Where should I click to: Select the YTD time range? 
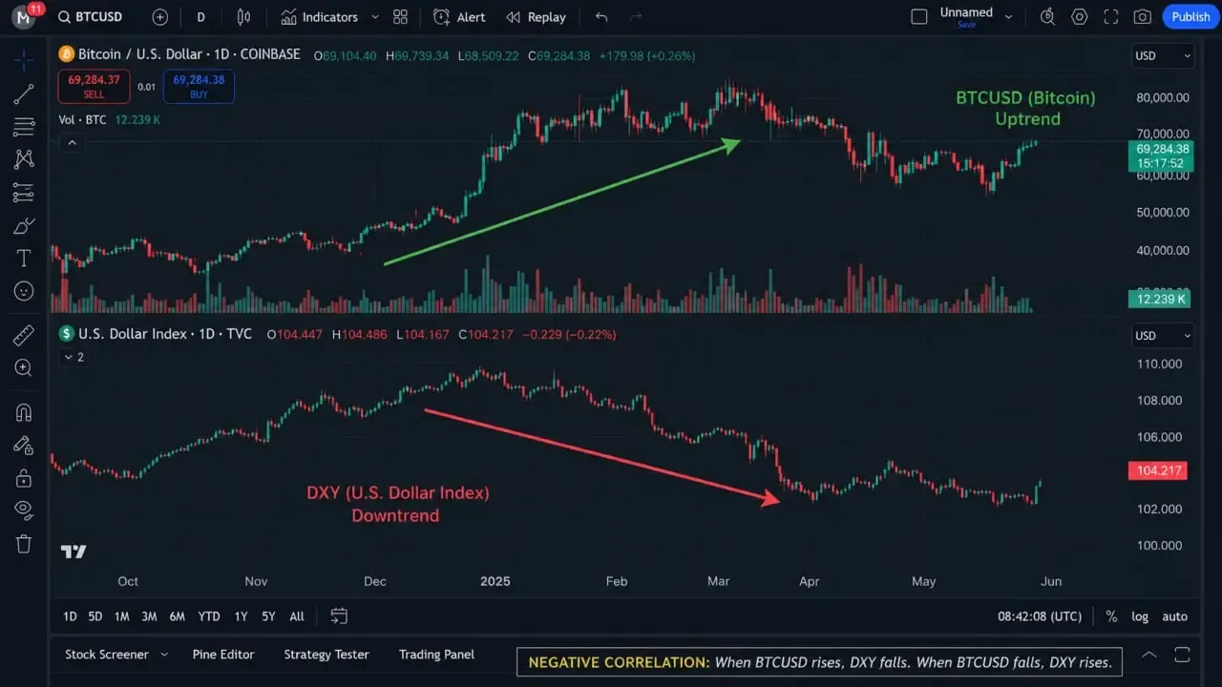pyautogui.click(x=209, y=616)
